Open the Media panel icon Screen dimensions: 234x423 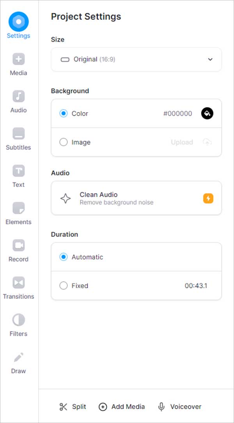pos(18,59)
